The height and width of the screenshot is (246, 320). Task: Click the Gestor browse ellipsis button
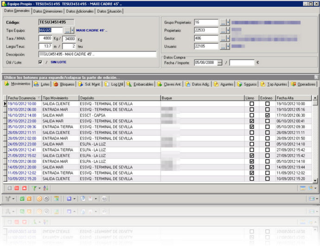click(223, 39)
